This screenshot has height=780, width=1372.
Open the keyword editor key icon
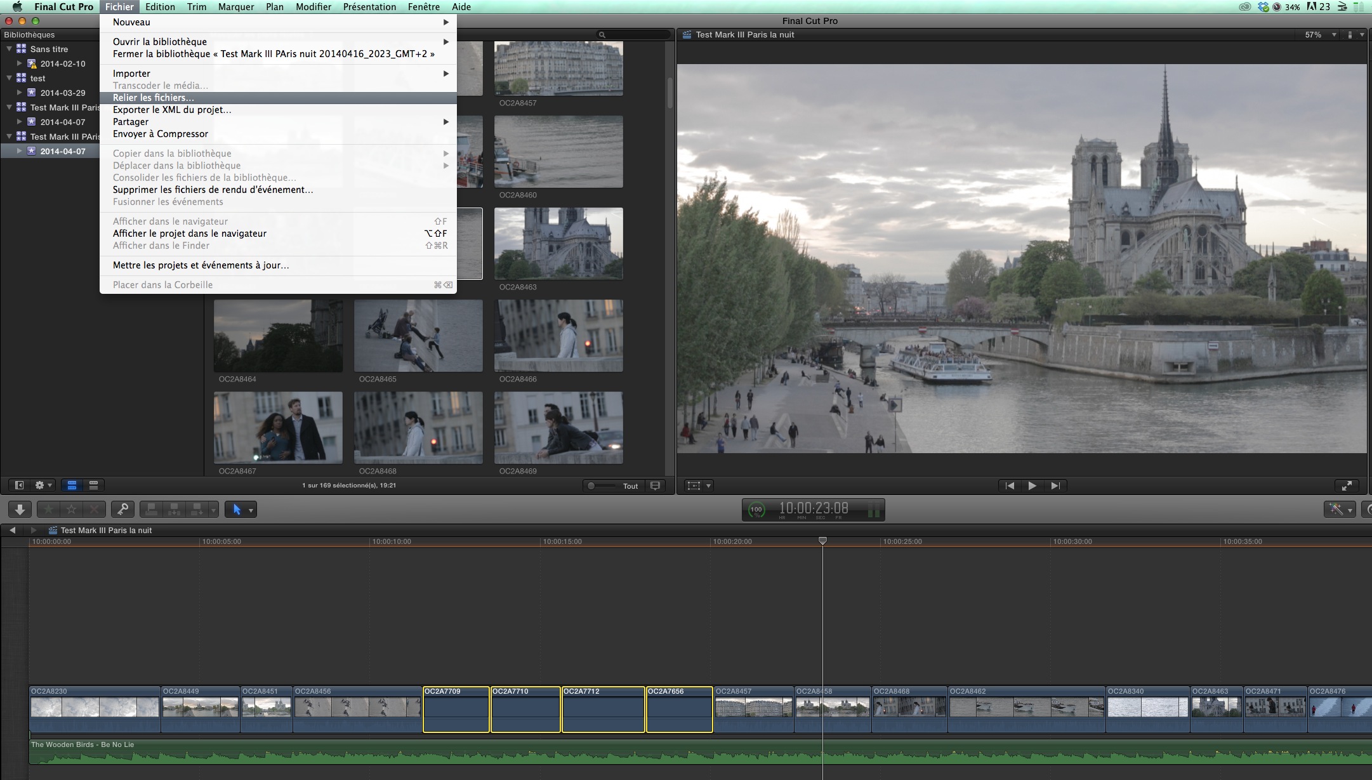point(122,510)
